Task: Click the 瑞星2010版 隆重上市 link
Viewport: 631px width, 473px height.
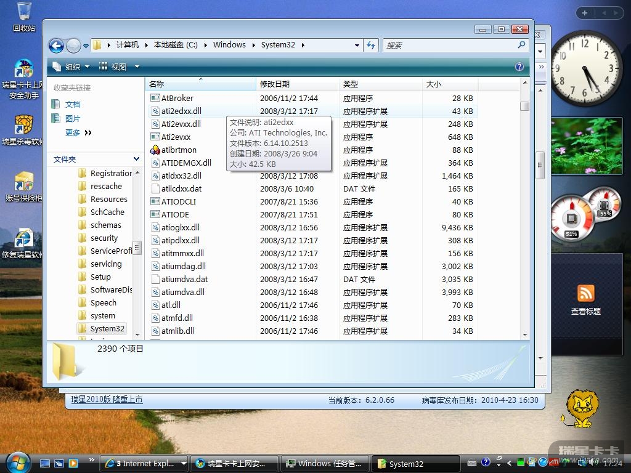Action: point(107,400)
